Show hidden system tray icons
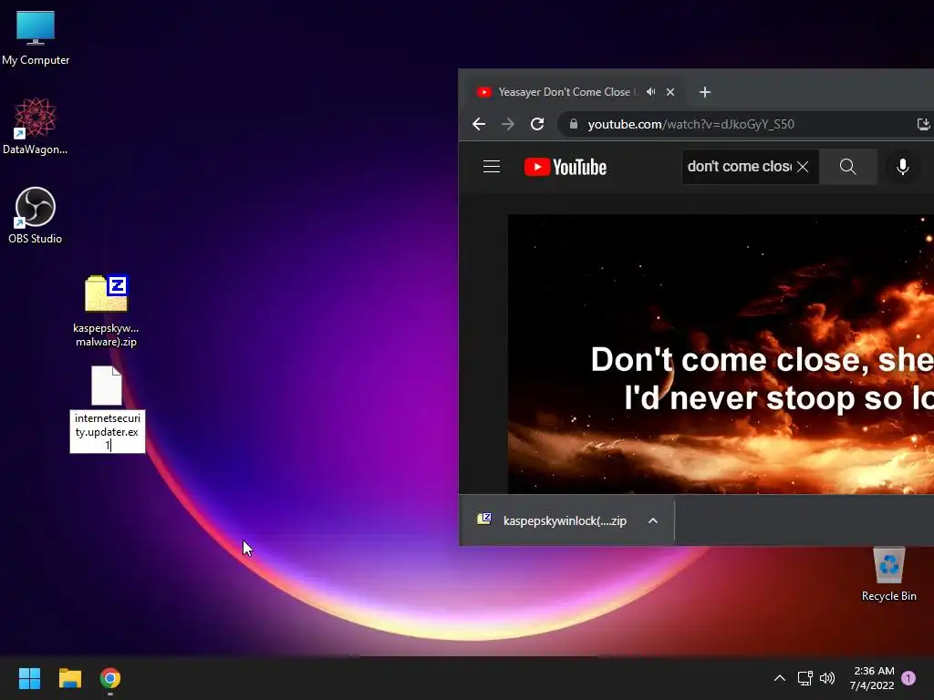 (779, 678)
